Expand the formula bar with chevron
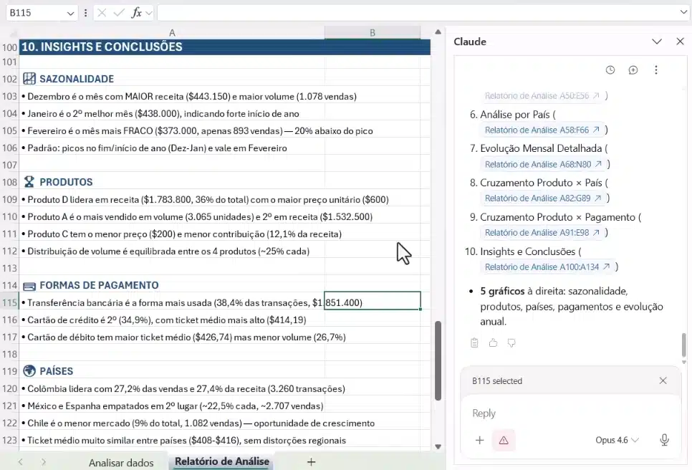This screenshot has height=470, width=692. click(x=683, y=13)
